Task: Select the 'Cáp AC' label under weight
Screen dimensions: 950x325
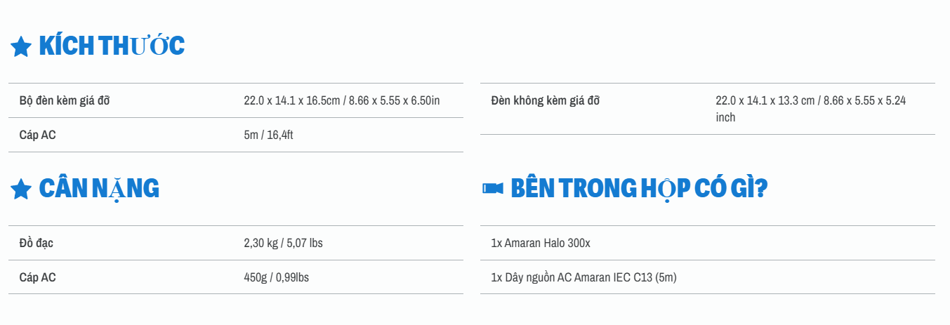Action: click(38, 277)
